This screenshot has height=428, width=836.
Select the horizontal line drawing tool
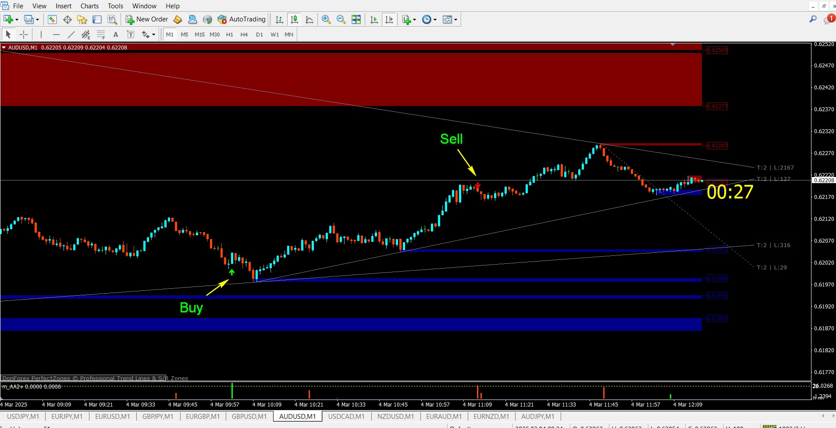pyautogui.click(x=56, y=34)
